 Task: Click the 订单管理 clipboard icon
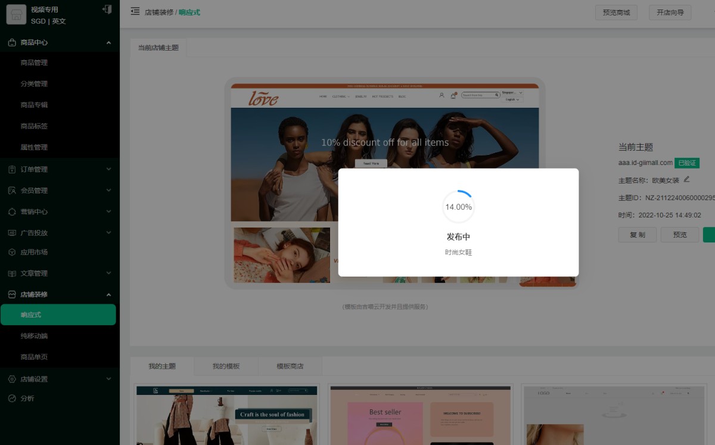[12, 169]
